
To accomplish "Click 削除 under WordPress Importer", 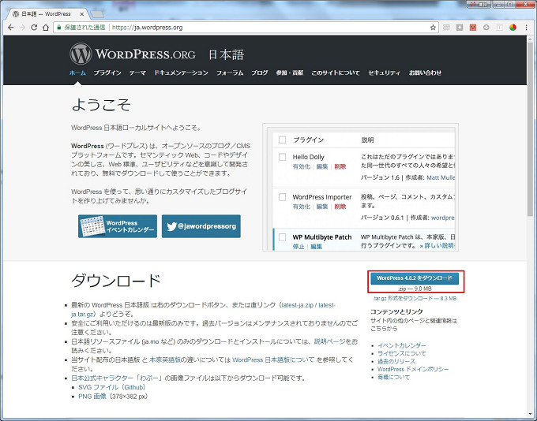I will (340, 207).
